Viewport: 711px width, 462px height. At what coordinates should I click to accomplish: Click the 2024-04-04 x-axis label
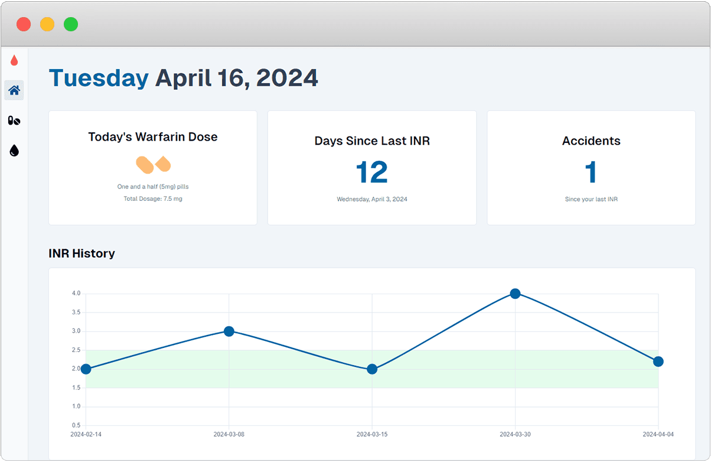pyautogui.click(x=658, y=434)
